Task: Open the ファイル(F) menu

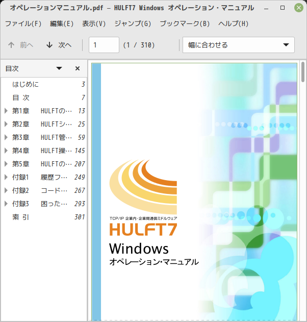Action: (23, 23)
